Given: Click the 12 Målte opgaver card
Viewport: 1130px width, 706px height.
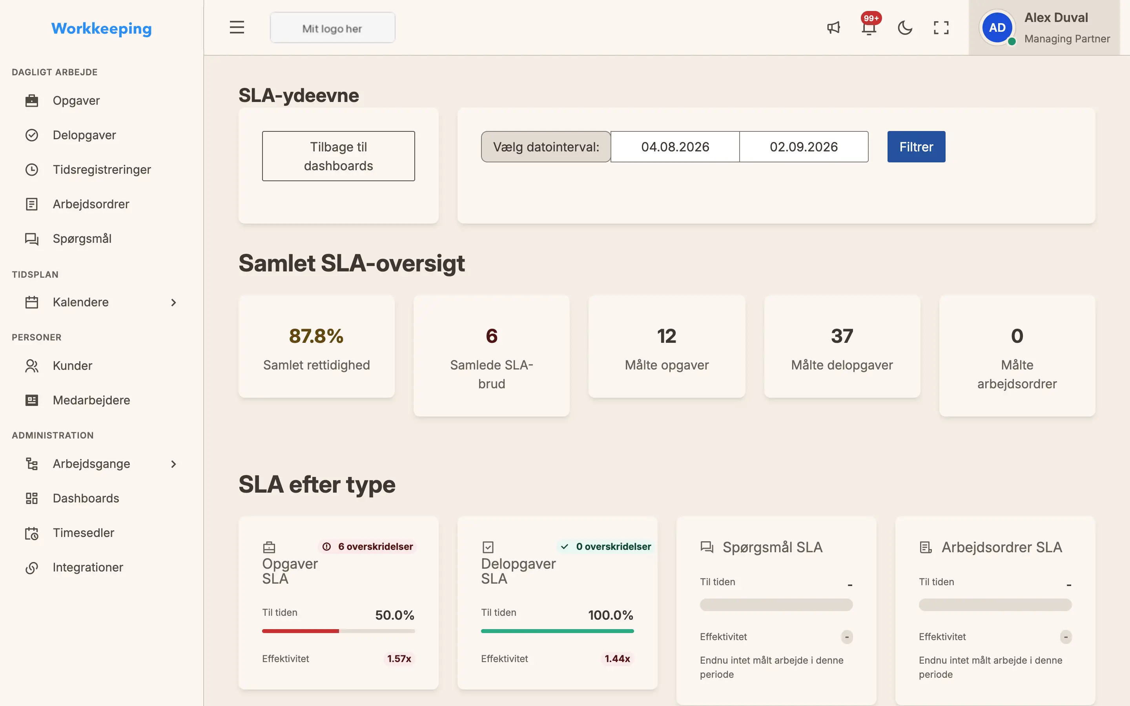Looking at the screenshot, I should click(667, 346).
